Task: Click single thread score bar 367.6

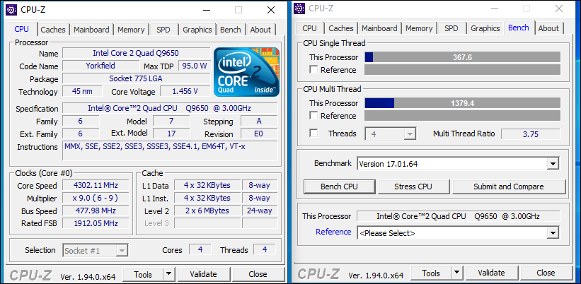Action: pos(462,57)
